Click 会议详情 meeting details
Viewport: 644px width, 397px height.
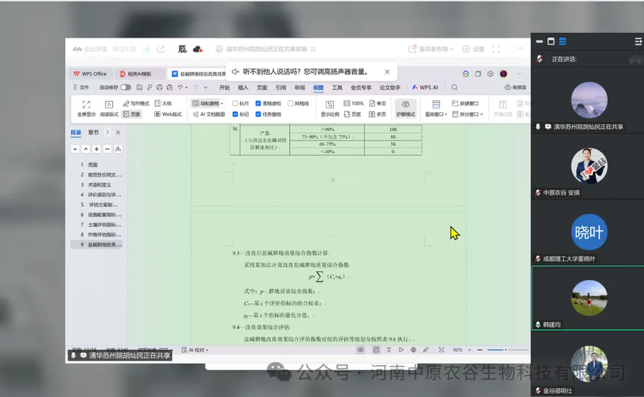tap(91, 49)
